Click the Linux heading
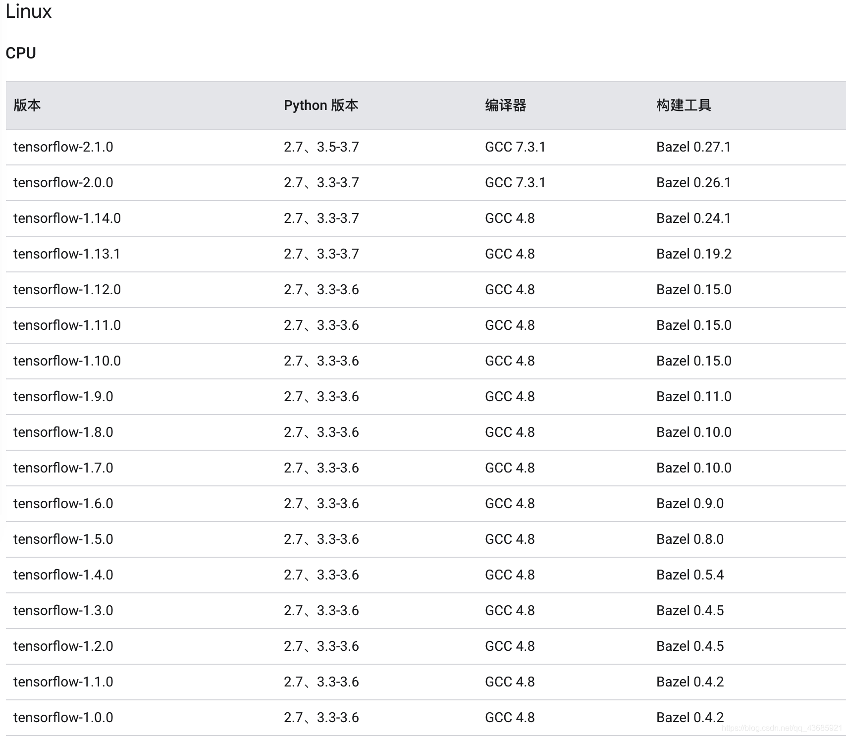The image size is (846, 737). (29, 12)
